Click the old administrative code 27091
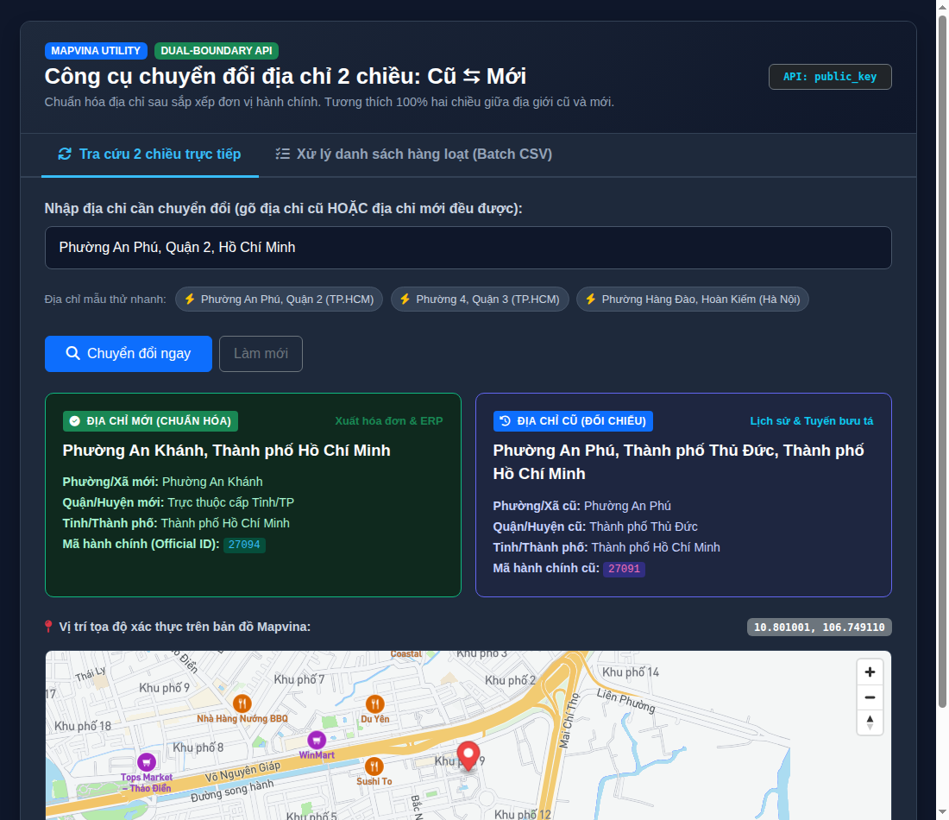Viewport: 949px width, 820px height. (x=624, y=569)
